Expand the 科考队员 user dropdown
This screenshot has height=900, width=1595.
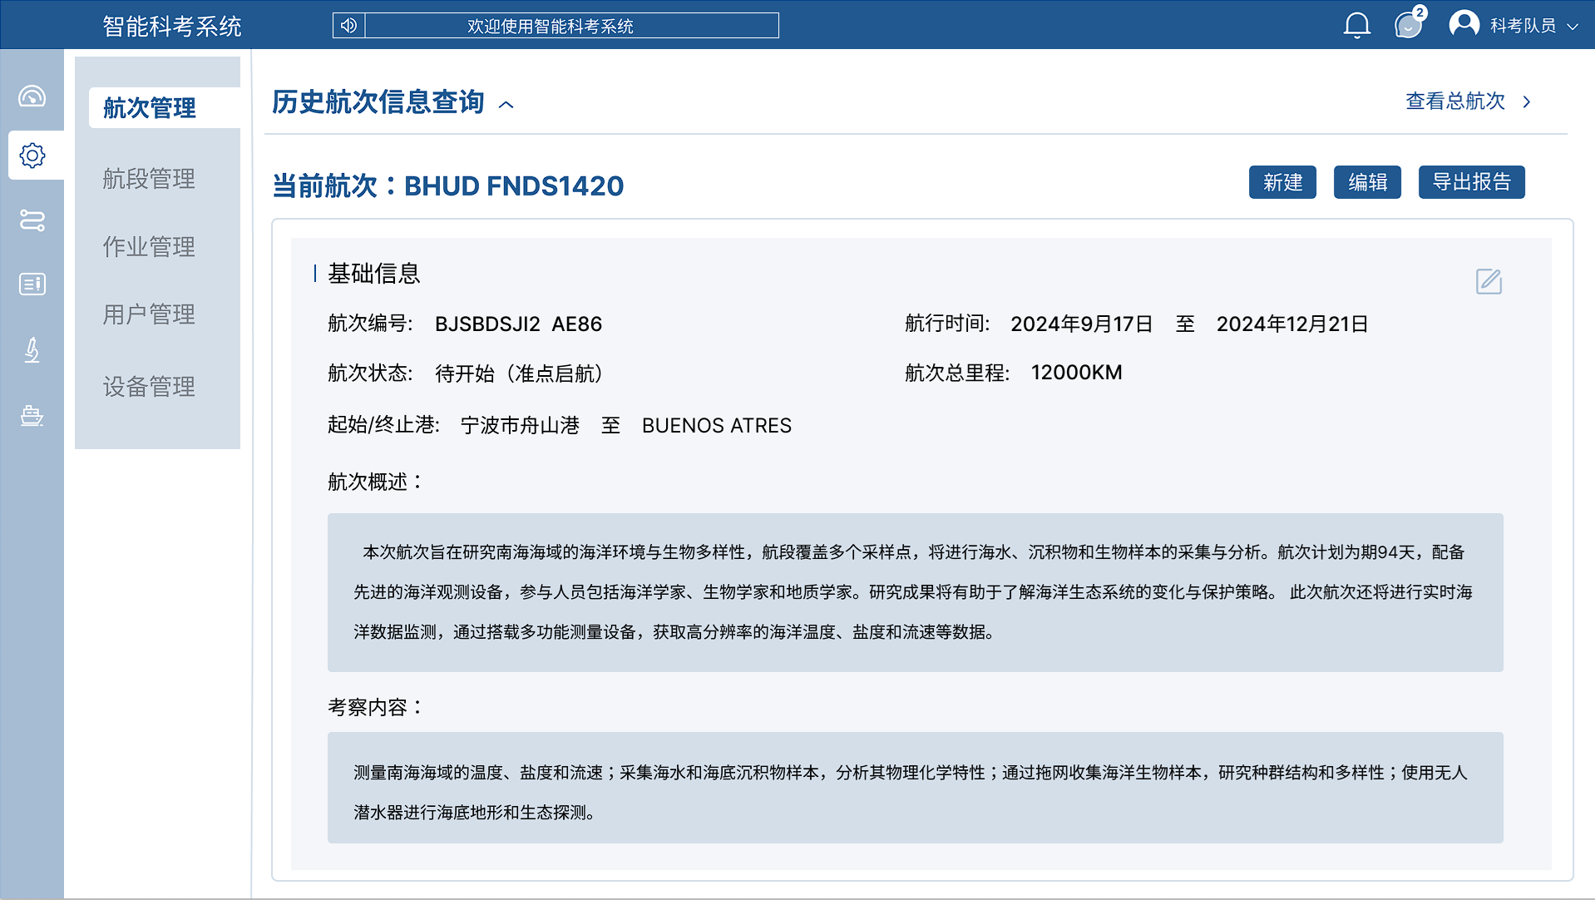[x=1572, y=27]
